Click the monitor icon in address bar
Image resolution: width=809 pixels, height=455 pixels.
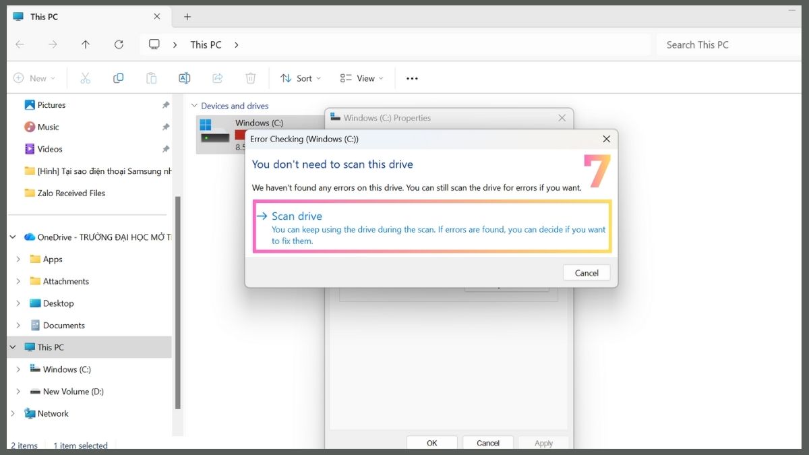[154, 44]
